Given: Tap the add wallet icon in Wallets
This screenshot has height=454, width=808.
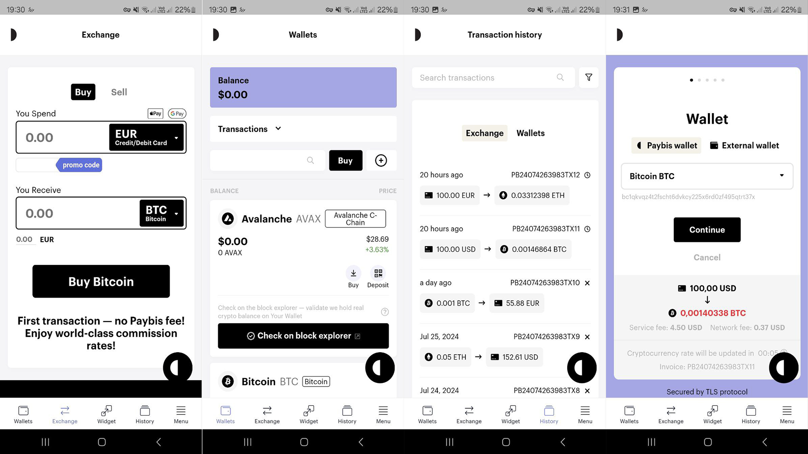Looking at the screenshot, I should pyautogui.click(x=381, y=160).
